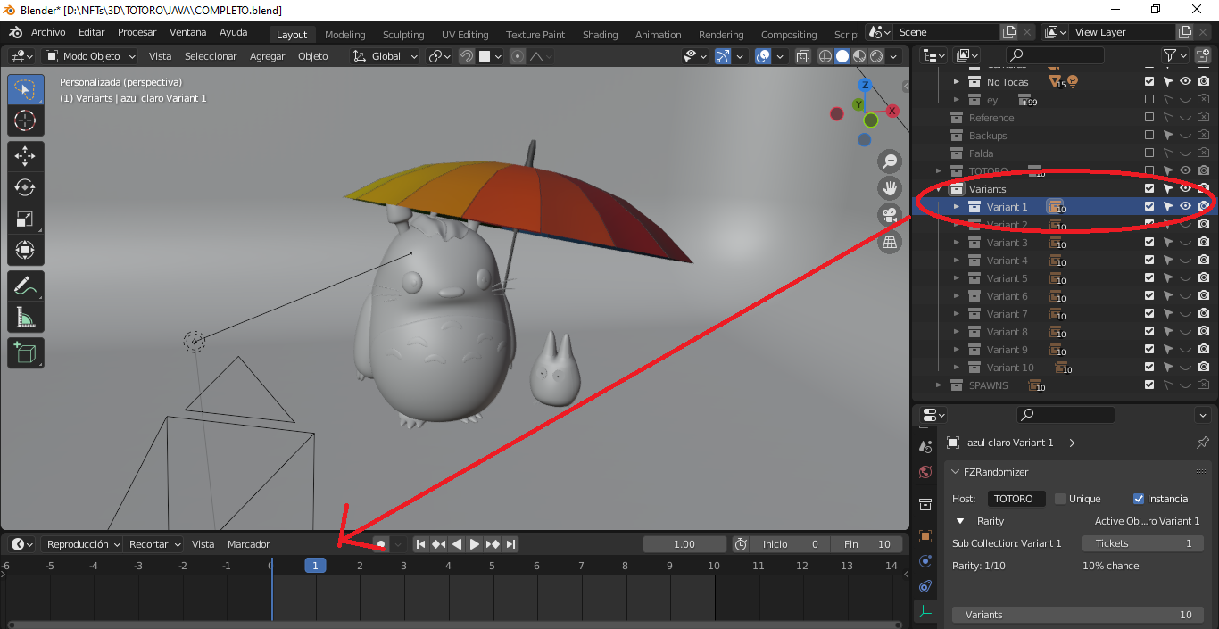Click the TOTORO Host field
Viewport: 1219px width, 629px height.
(1016, 499)
